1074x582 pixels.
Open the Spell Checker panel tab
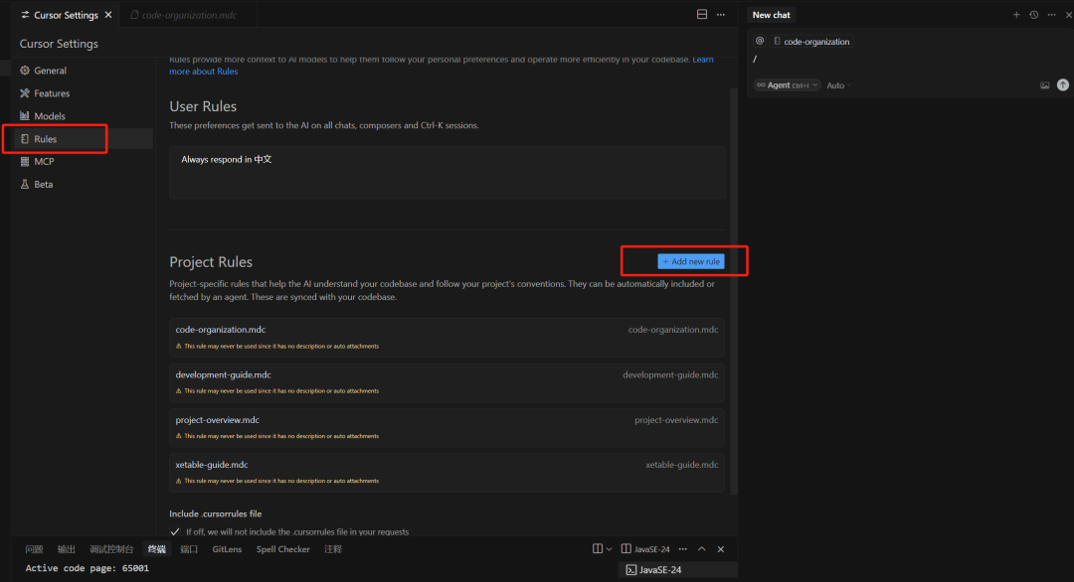pos(282,549)
